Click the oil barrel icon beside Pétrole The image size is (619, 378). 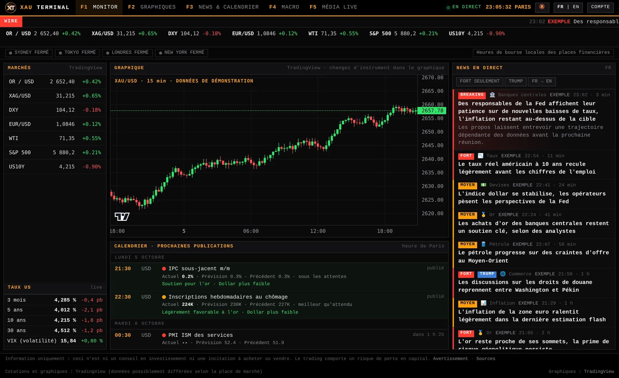tap(483, 244)
